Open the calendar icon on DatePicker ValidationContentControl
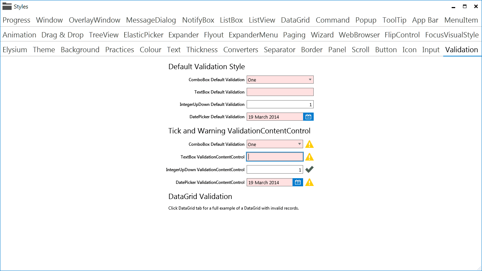The width and height of the screenshot is (482, 271). point(297,182)
